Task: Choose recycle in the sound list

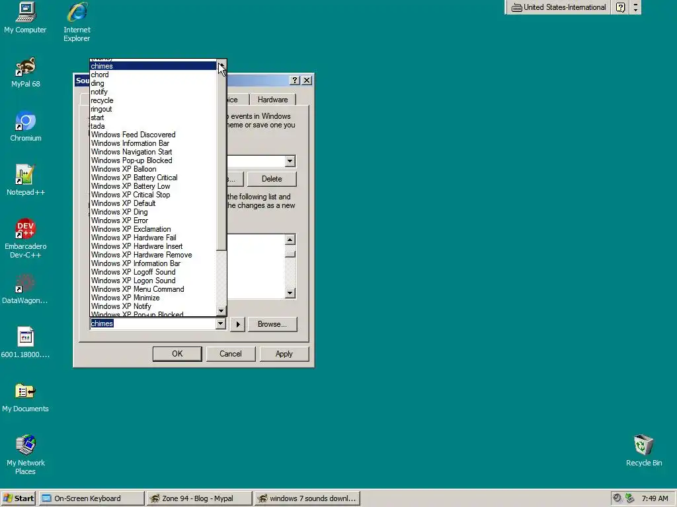Action: click(153, 100)
